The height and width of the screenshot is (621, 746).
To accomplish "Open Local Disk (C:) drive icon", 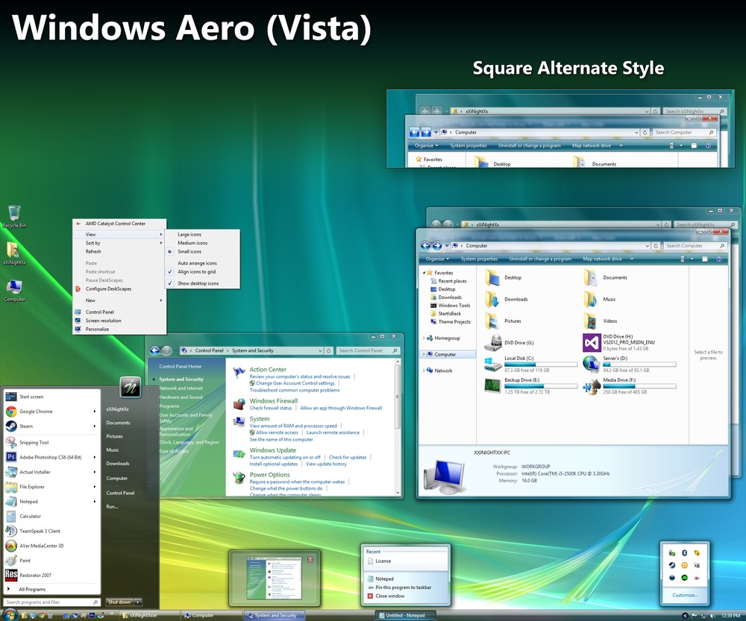I will [493, 365].
